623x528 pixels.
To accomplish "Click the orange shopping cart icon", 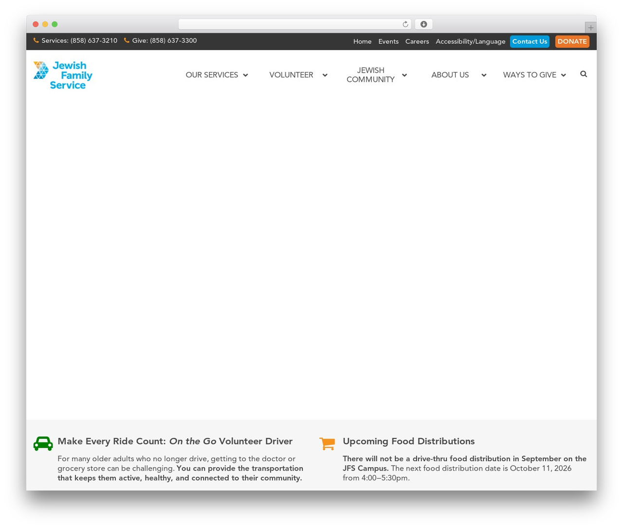I will pos(327,443).
